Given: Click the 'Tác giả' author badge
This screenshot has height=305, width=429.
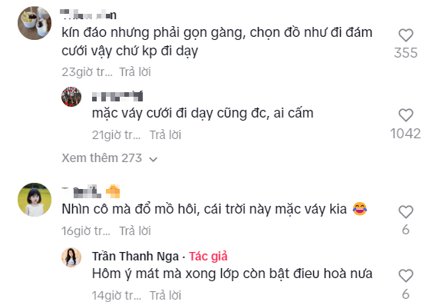Looking at the screenshot, I should click(208, 257).
